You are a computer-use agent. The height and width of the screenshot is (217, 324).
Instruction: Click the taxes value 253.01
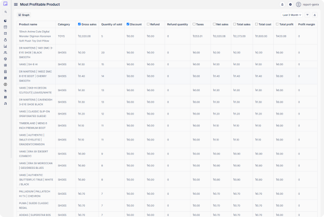pos(198,36)
